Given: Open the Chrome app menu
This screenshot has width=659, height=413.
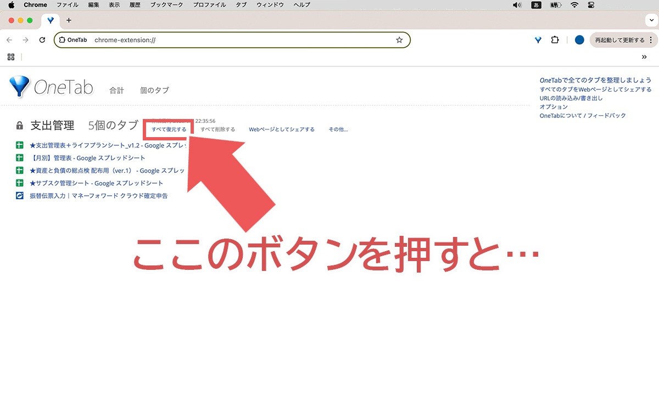Looking at the screenshot, I should click(35, 5).
